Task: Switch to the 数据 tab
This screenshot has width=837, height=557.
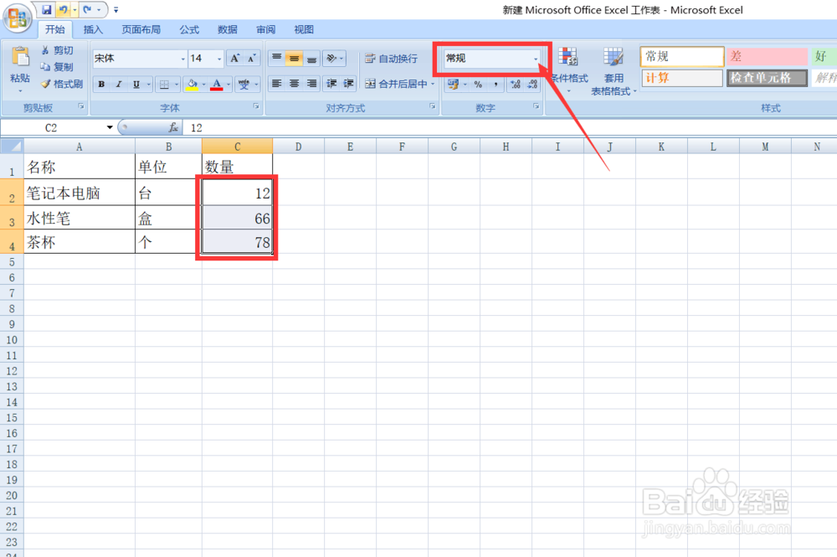Action: coord(228,29)
